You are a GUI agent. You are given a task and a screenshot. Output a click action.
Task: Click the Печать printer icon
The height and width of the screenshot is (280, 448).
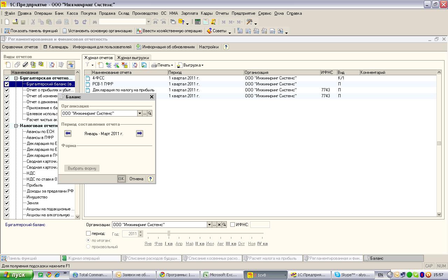[154, 65]
